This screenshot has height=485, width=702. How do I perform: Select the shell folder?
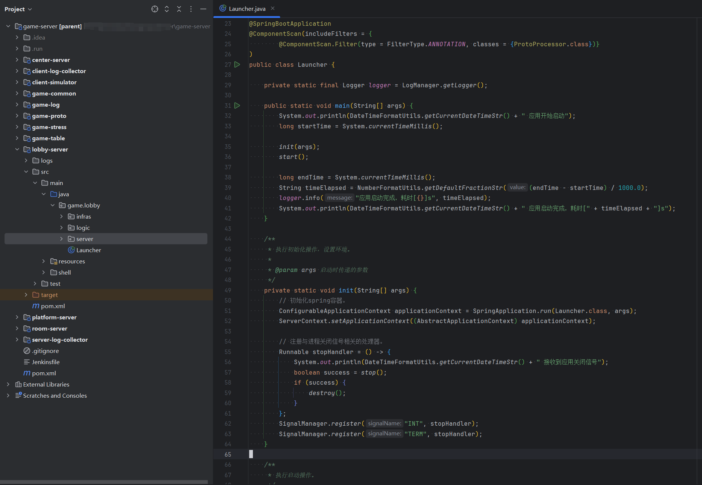pyautogui.click(x=65, y=272)
